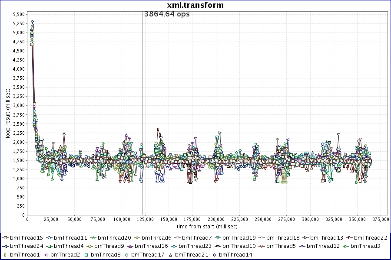Click the bmThread11 circle legend marker
Image resolution: width=391 pixels, height=260 pixels.
point(50,238)
